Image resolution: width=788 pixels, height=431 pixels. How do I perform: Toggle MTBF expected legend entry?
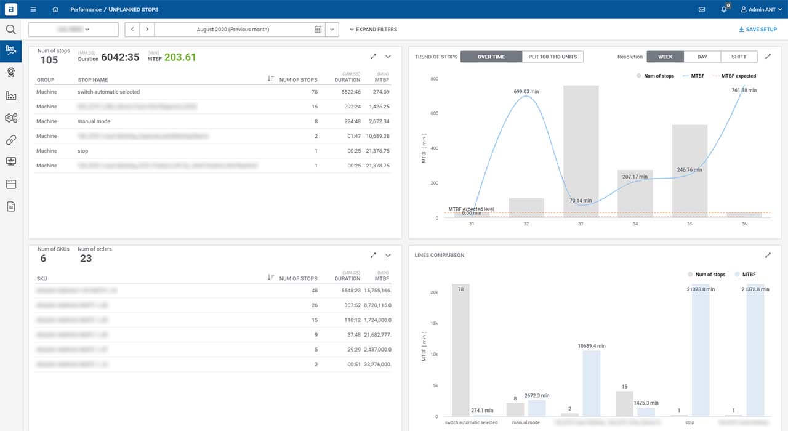734,76
